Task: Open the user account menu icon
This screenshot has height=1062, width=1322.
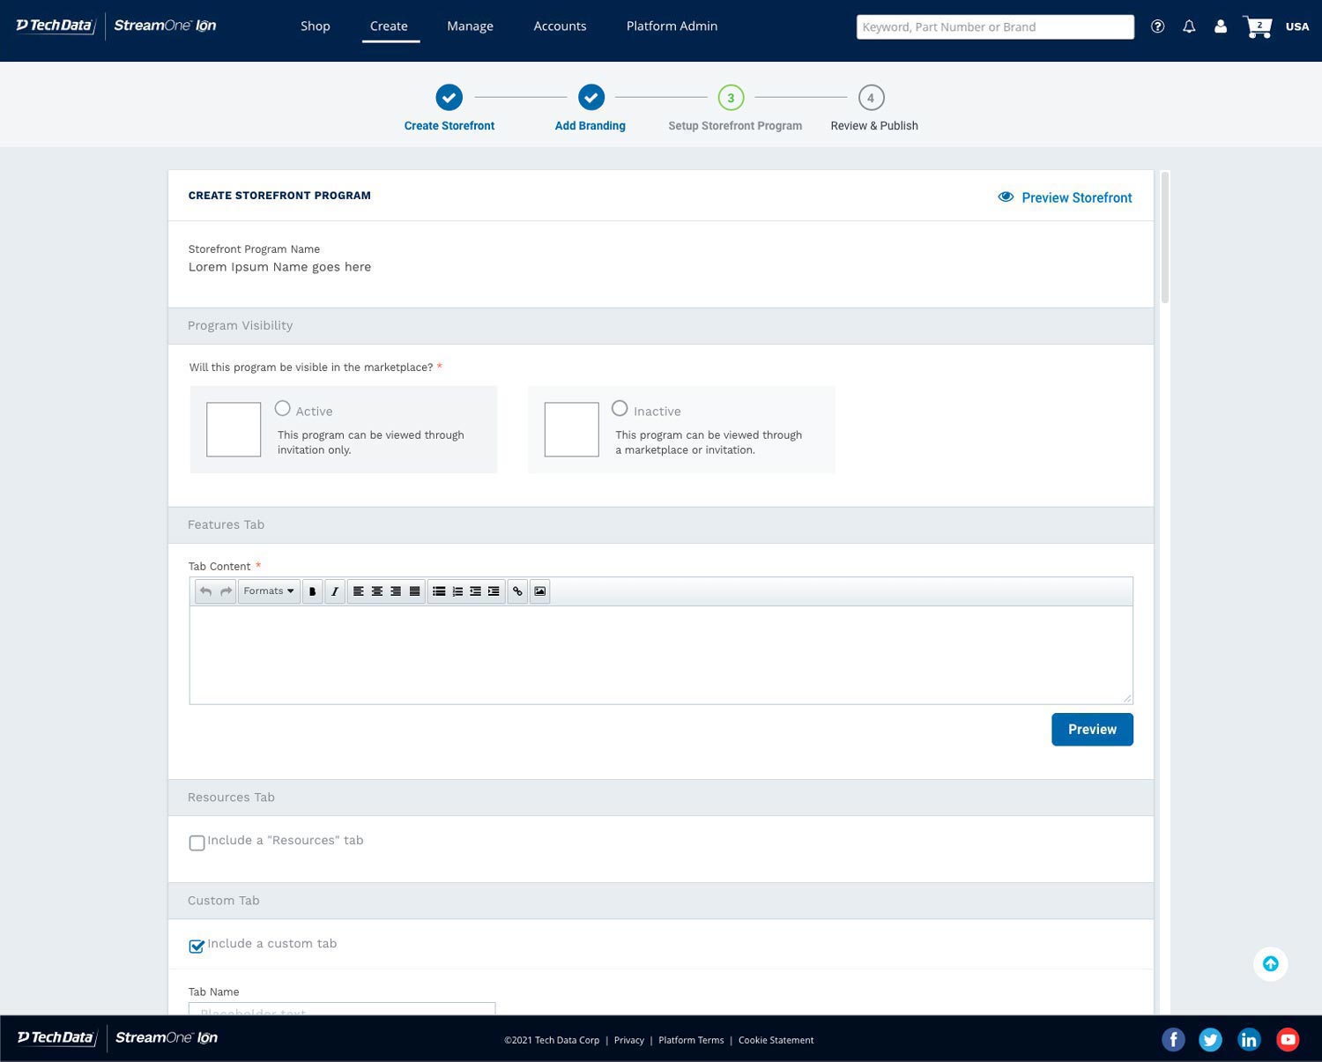Action: coord(1221,26)
